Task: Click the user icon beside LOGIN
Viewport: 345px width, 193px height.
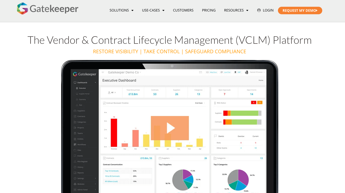Action: coord(259,10)
